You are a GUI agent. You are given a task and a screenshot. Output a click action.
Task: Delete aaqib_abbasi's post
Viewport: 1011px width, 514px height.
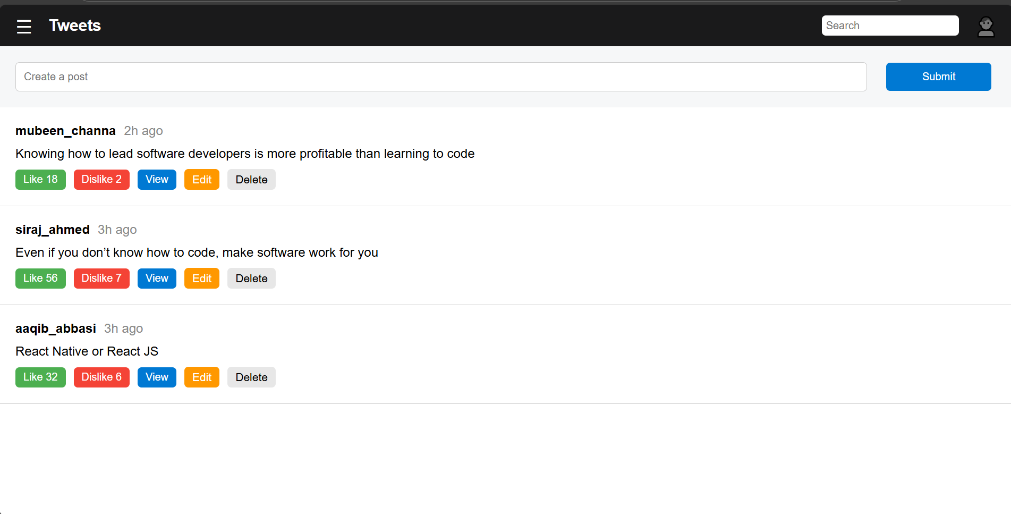pos(251,377)
